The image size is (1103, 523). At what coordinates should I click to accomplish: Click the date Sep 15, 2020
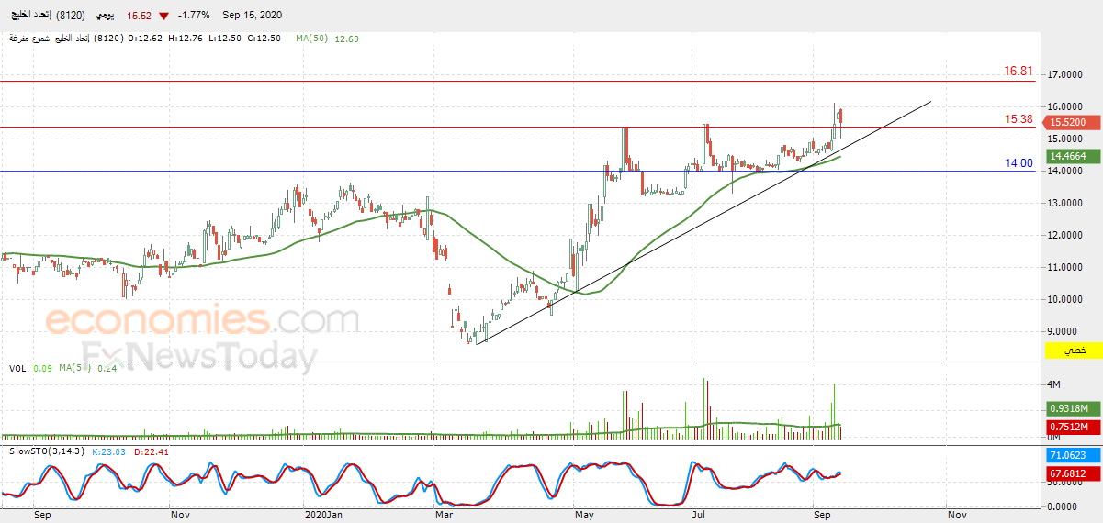click(x=253, y=16)
